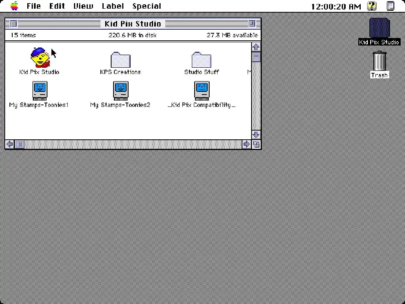Screen dimensions: 405x304
Task: Click the Trash label on desktop
Action: (379, 75)
